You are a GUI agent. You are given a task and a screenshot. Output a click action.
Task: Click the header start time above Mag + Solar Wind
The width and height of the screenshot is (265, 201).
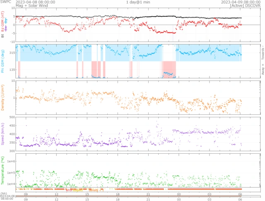point(35,2)
